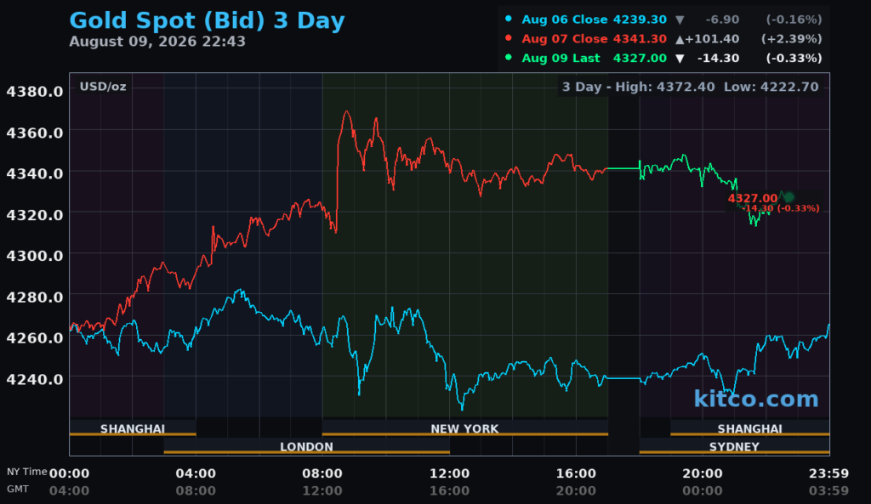Click the down arrow beside -14.30 in legend
Image resolution: width=871 pixels, height=504 pixels.
click(680, 59)
